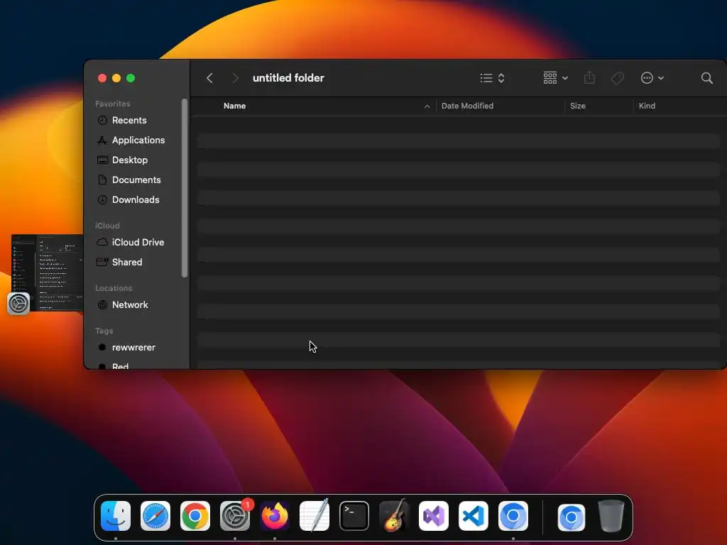Open Chromium in the main Dock area
The image size is (727, 545).
point(513,515)
